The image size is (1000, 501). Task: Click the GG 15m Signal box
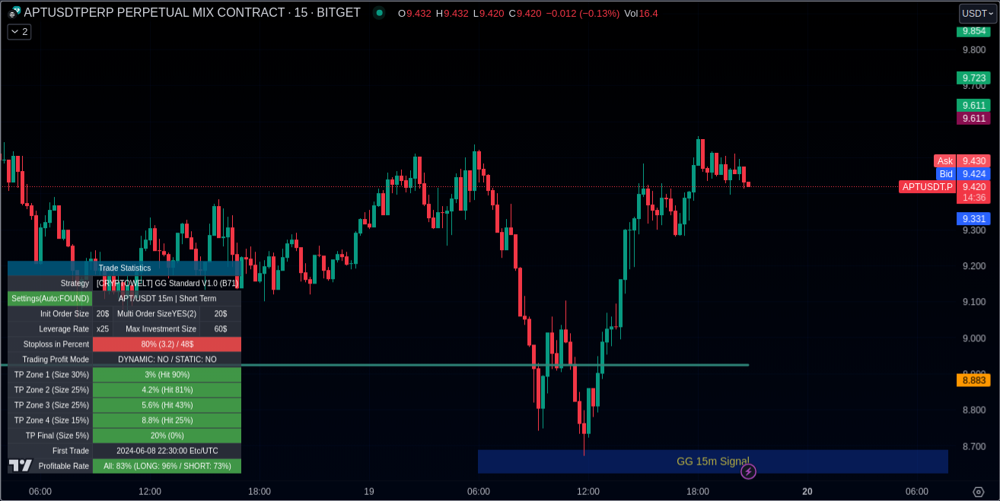[x=712, y=461]
